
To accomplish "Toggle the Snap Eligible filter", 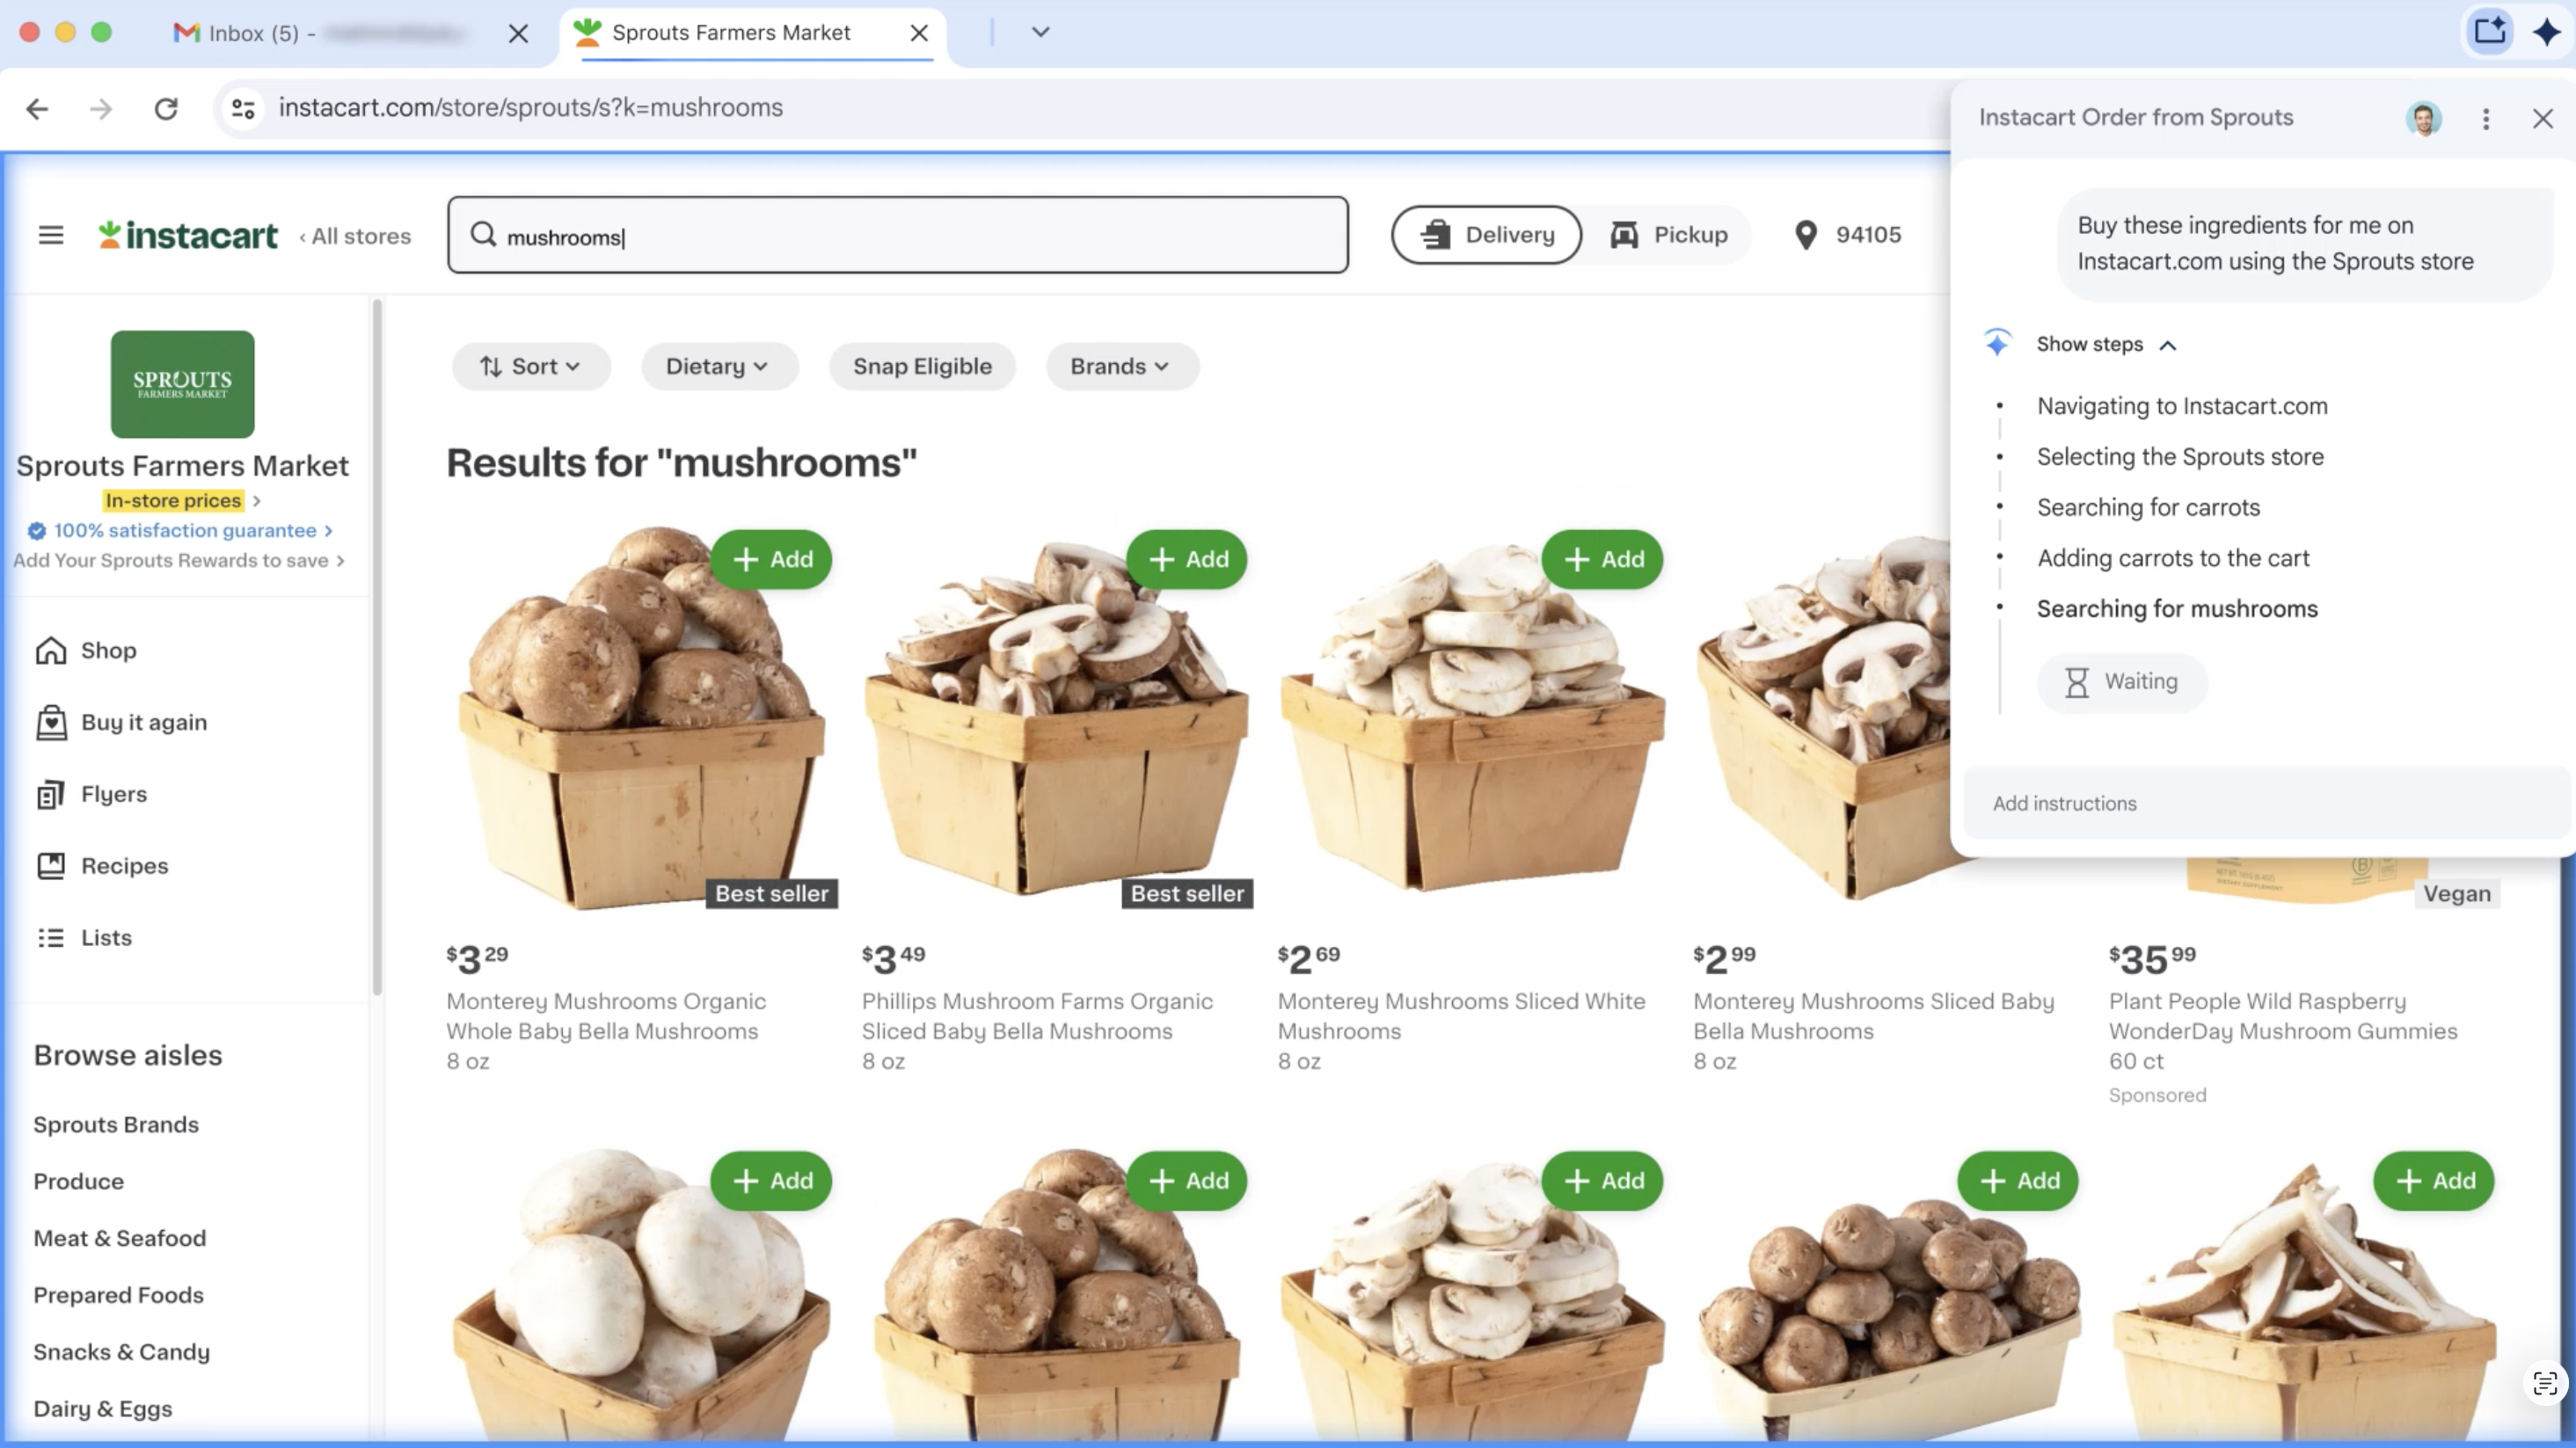I will pyautogui.click(x=921, y=367).
